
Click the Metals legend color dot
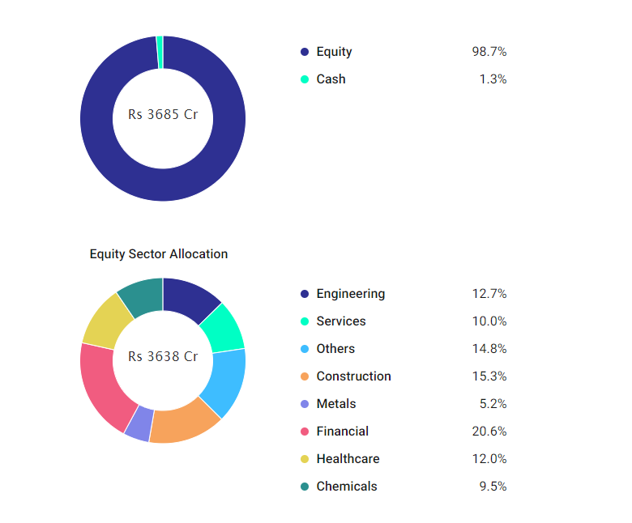point(305,404)
